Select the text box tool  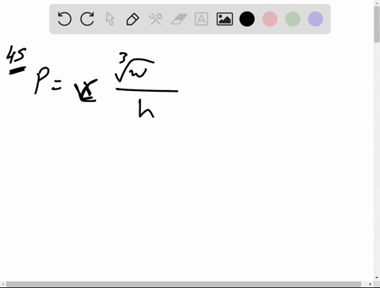[201, 19]
